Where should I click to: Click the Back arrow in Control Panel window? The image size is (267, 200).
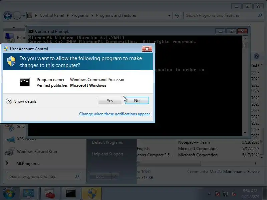[8, 15]
